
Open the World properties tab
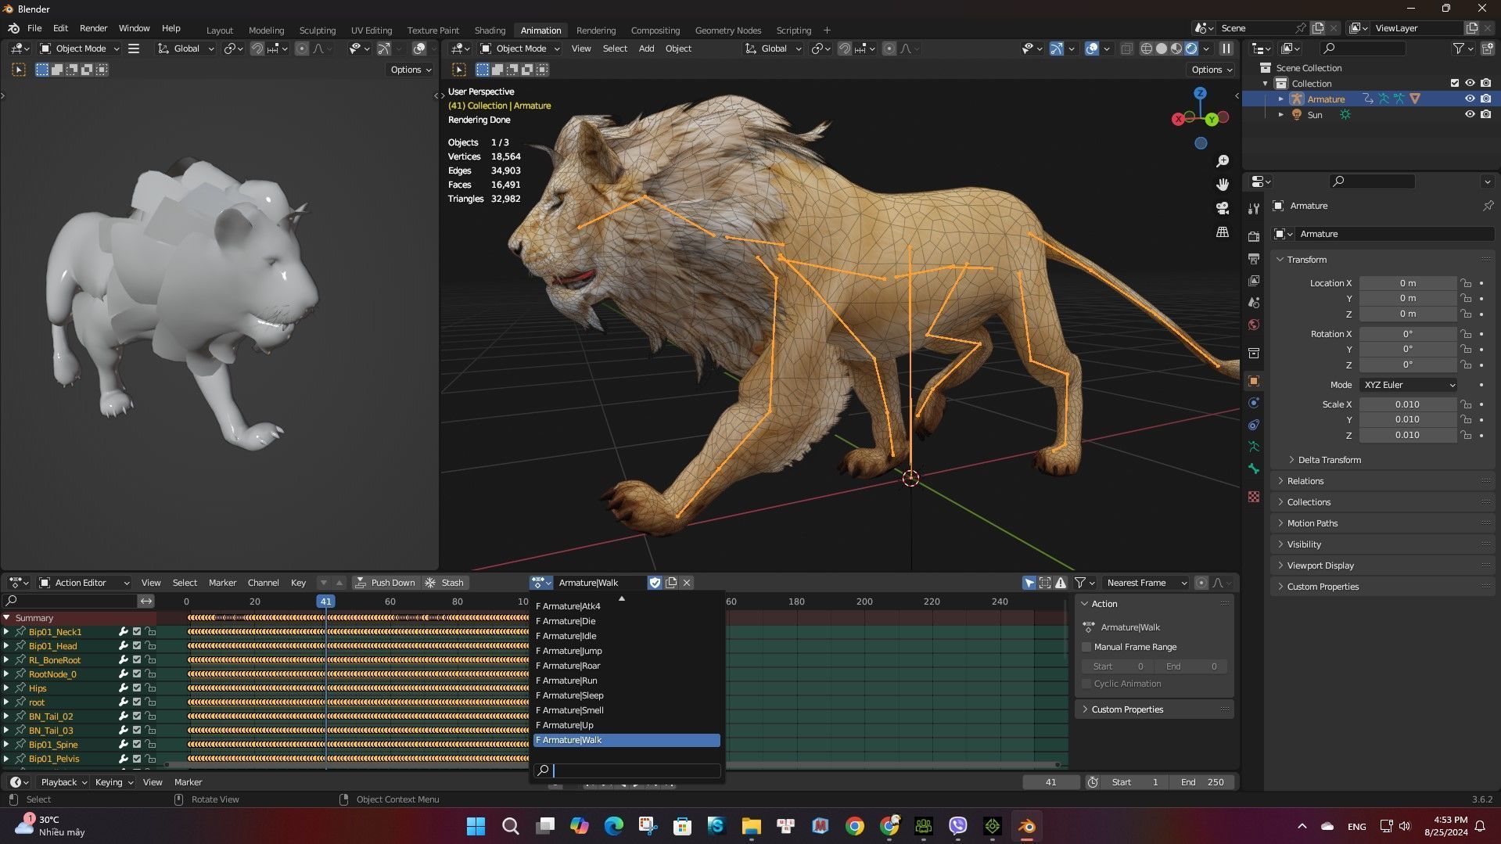(1254, 325)
